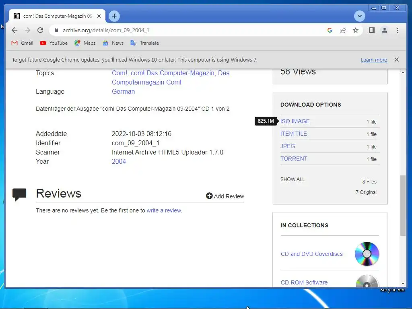Viewport: 412px width, 309px height.
Task: Click the Reviews heading
Action: pyautogui.click(x=59, y=194)
